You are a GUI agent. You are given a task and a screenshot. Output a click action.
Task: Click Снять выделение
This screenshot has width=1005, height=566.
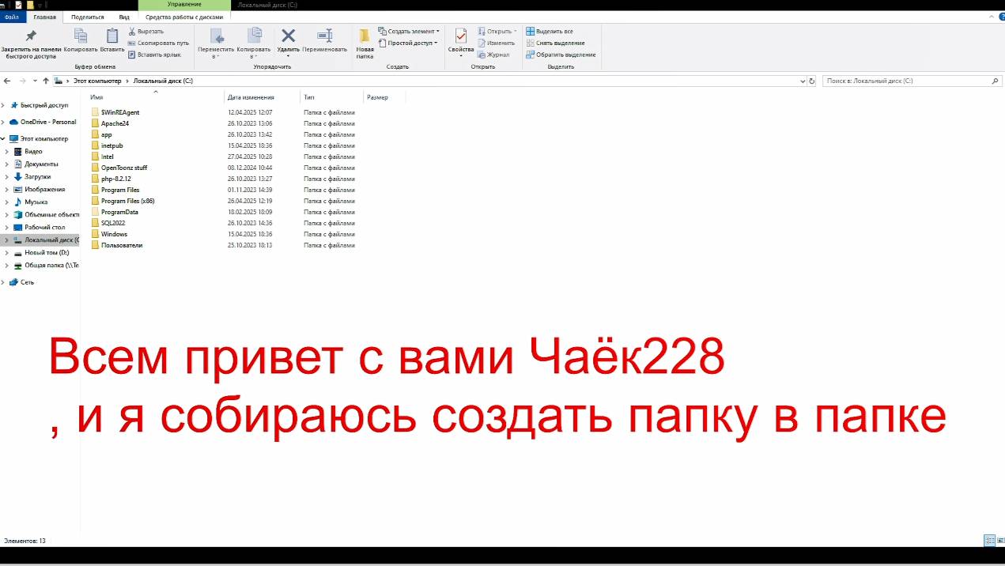[x=555, y=43]
